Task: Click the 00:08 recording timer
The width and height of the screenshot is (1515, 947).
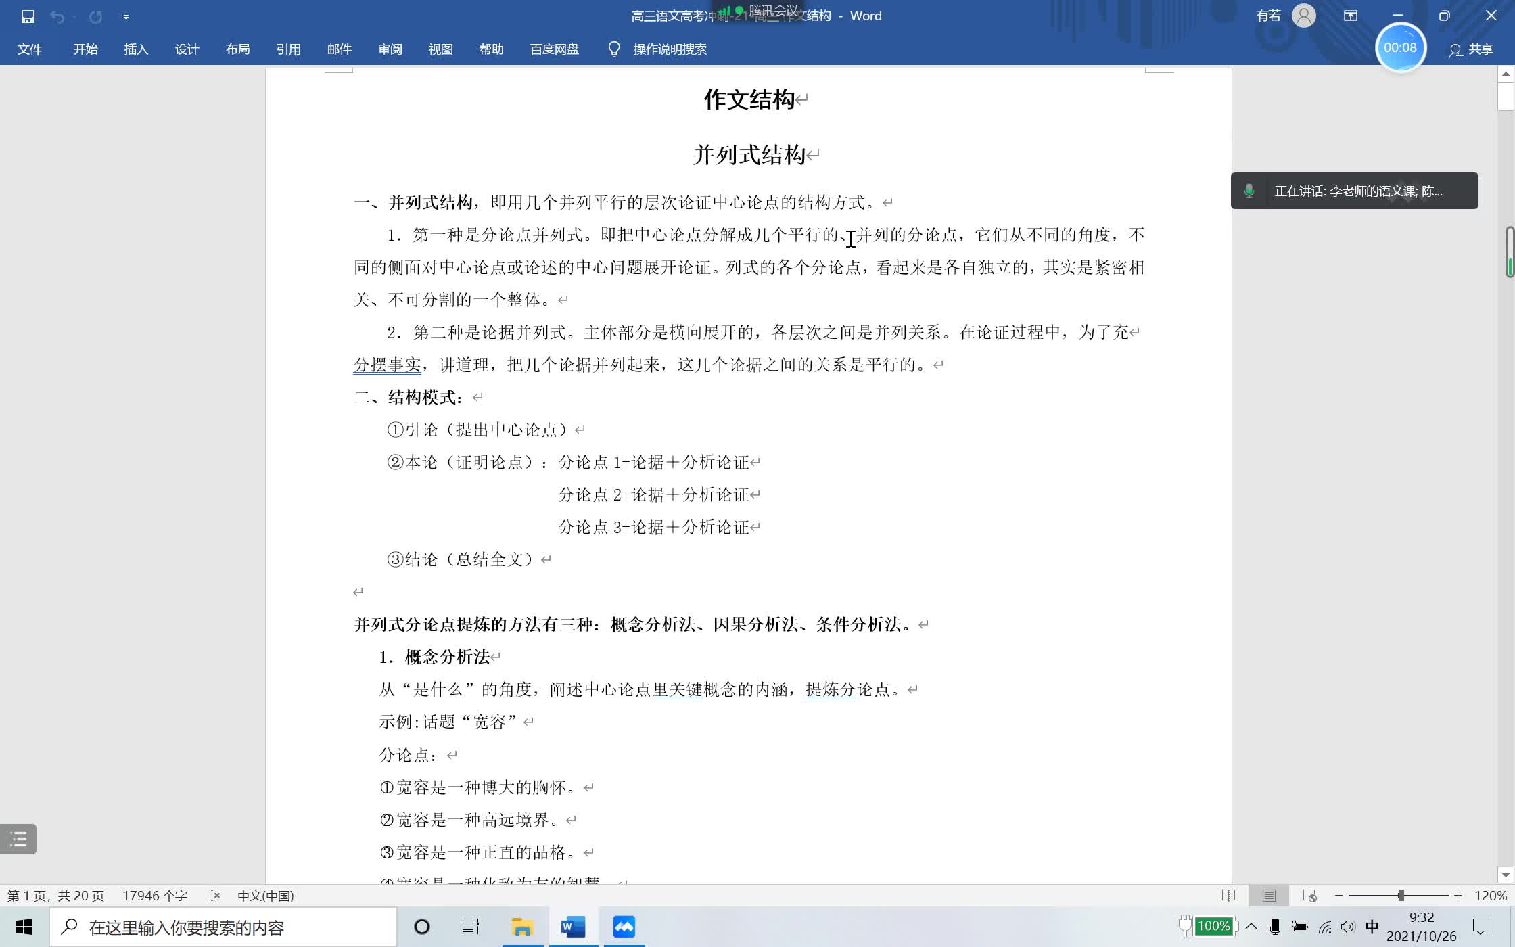Action: pyautogui.click(x=1401, y=48)
